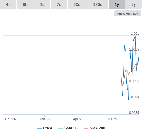Screen dimensions: 142x136
Task: Toggle SMA 50 series visibility
Action: 71,128
